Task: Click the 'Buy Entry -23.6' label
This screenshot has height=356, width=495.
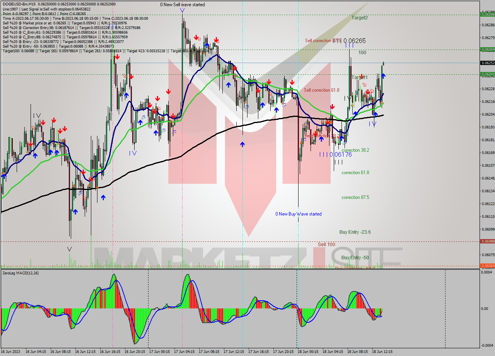Action: 355,232
